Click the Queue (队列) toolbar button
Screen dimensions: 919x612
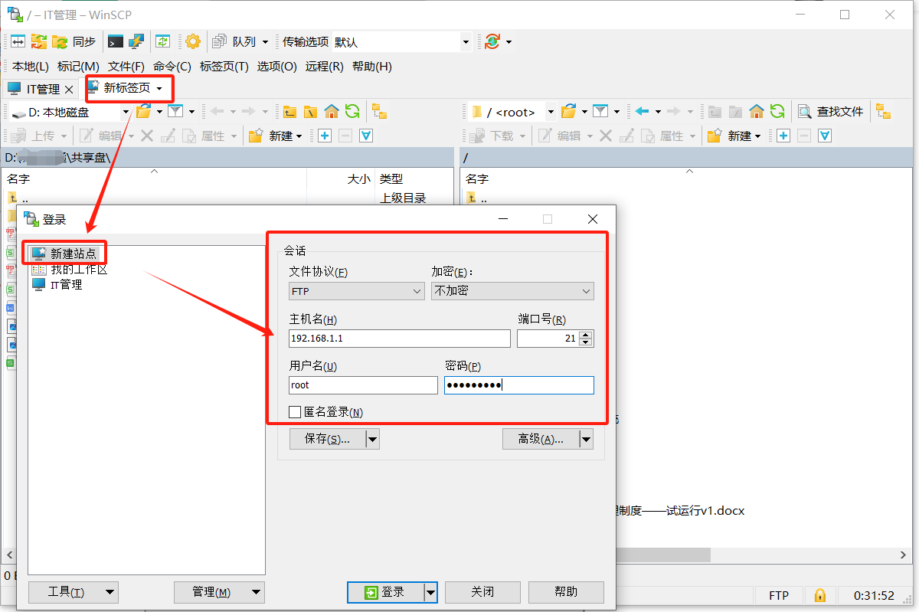coord(236,41)
